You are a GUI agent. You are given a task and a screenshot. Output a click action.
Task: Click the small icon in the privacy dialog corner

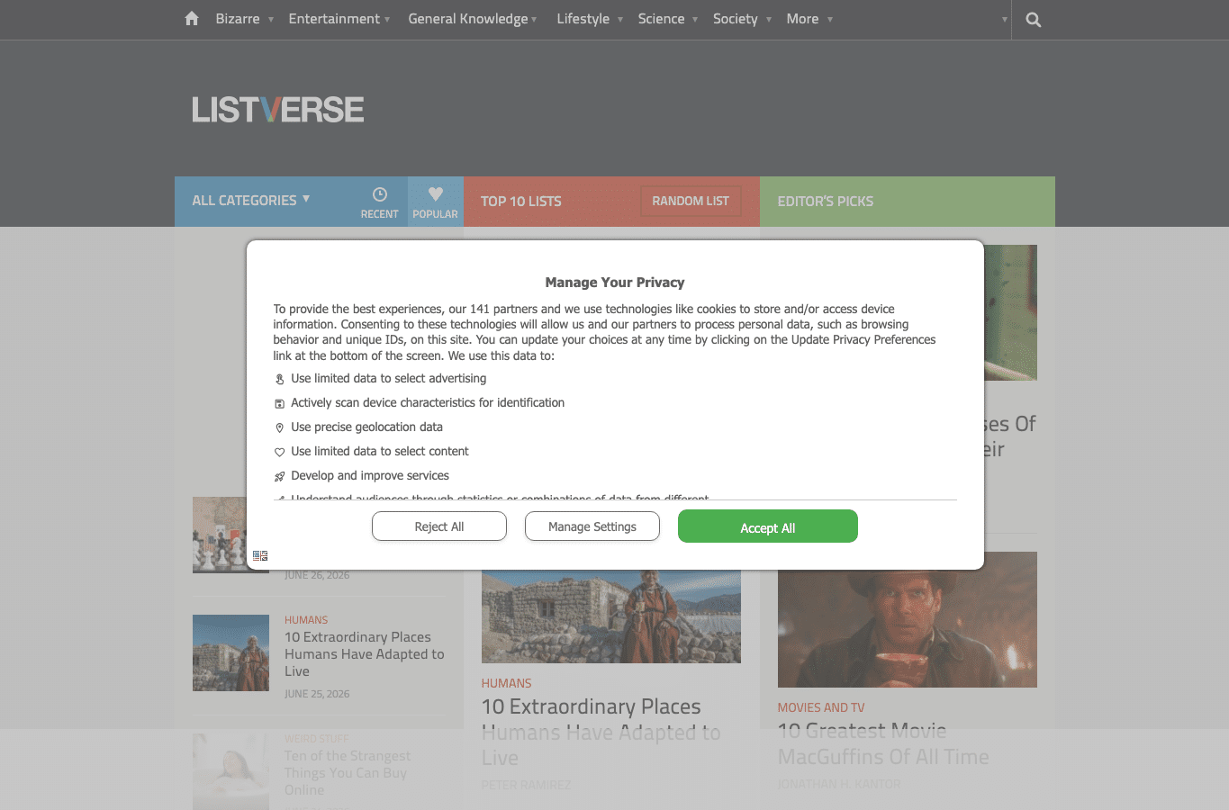(260, 555)
